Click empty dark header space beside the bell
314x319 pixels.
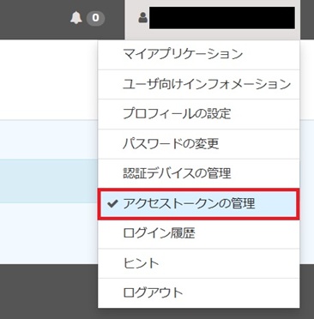point(33,20)
